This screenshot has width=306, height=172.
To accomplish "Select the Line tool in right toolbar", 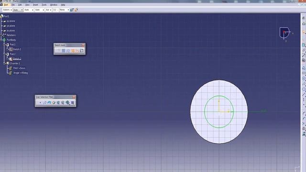I will (304, 95).
